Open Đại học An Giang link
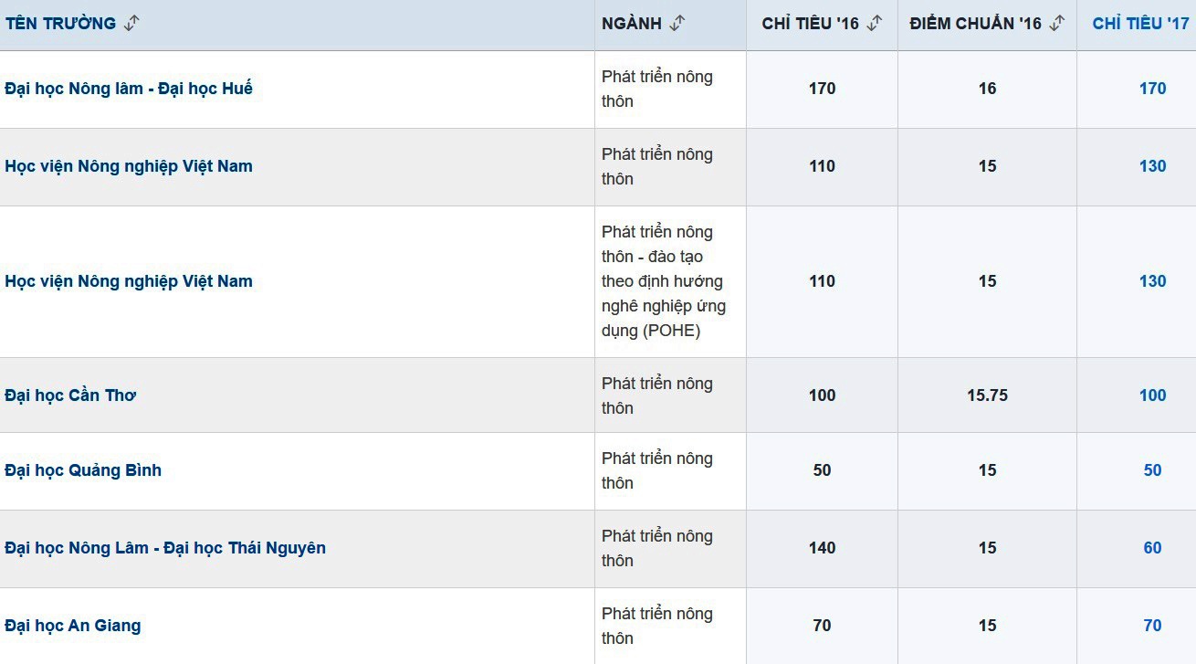1196x664 pixels. pyautogui.click(x=73, y=626)
